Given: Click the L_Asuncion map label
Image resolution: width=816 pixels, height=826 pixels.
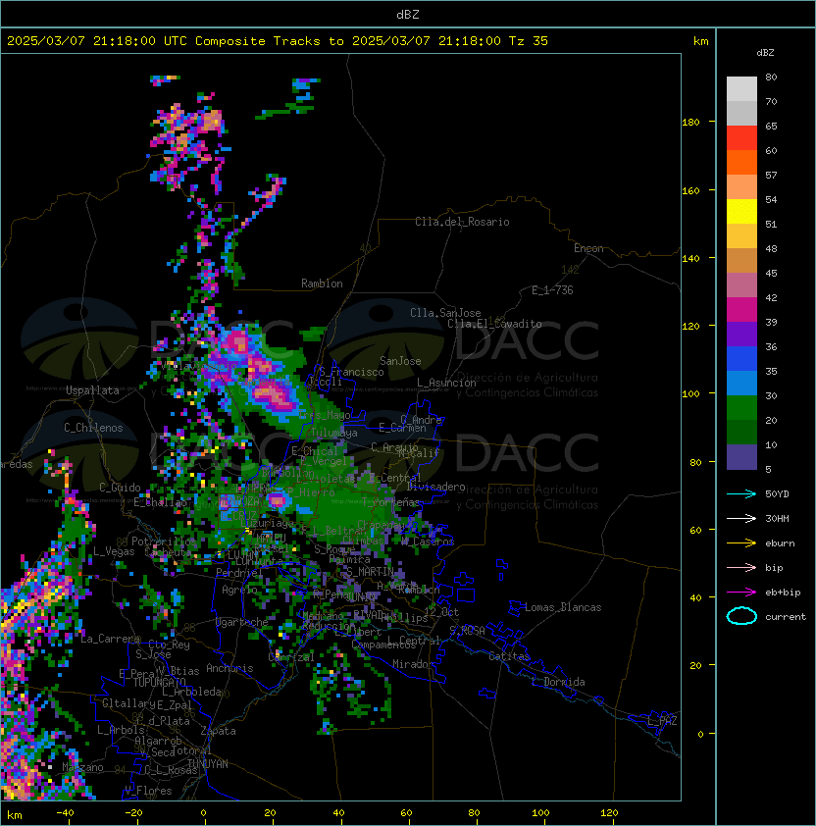Looking at the screenshot, I should tap(446, 383).
